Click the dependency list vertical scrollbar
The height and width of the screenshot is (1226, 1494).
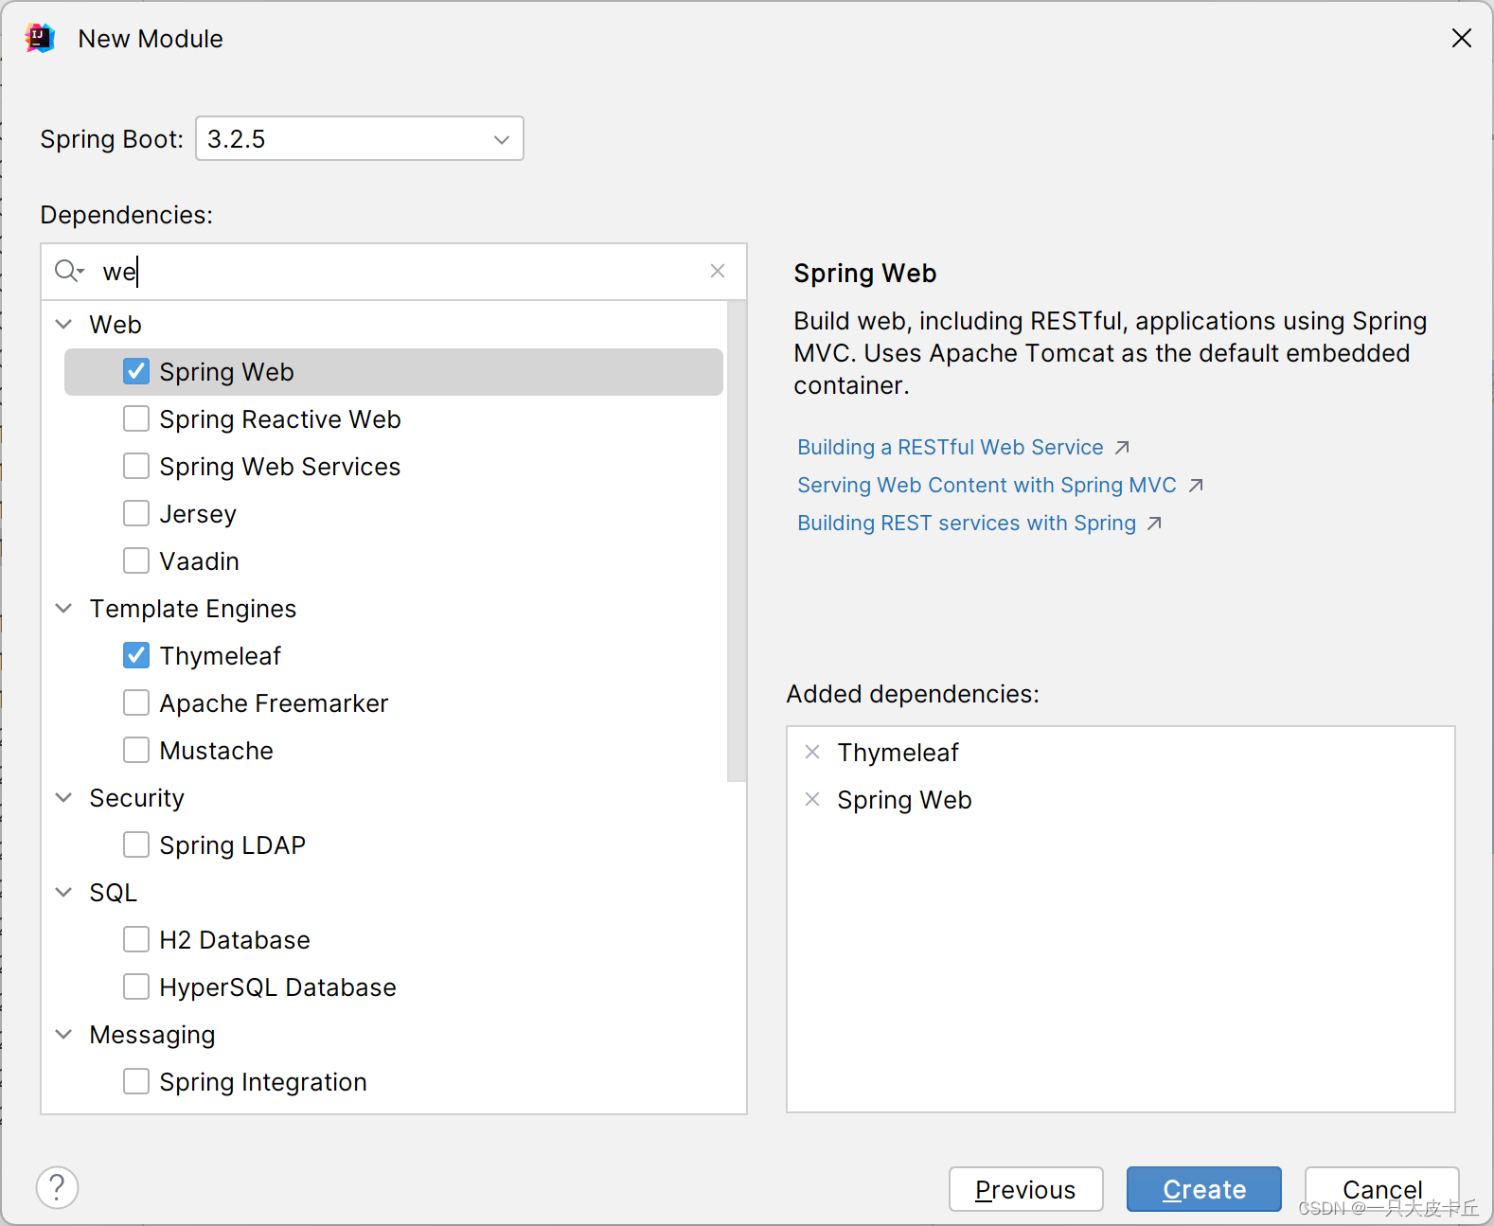click(x=737, y=542)
